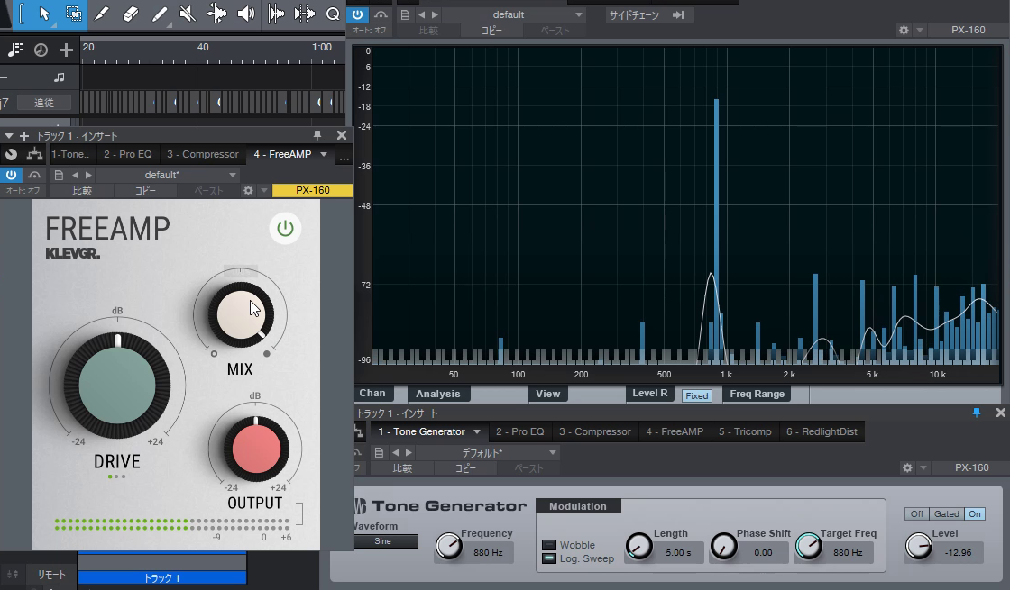Open analyzer preset dropdown default
The width and height of the screenshot is (1010, 590).
click(x=514, y=14)
